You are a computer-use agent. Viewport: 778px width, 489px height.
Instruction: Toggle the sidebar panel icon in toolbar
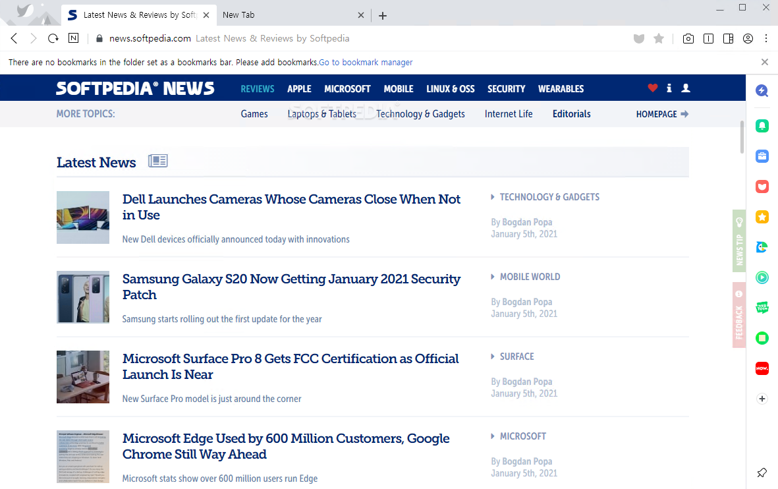coord(729,39)
